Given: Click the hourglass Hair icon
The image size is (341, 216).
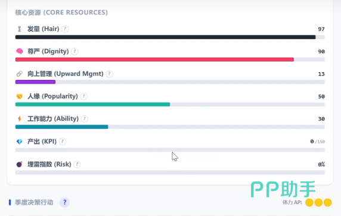Looking at the screenshot, I should coord(19,29).
